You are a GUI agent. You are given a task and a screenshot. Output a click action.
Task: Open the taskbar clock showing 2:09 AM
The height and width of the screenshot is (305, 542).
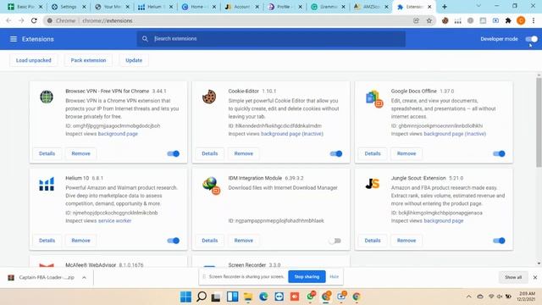(x=527, y=297)
